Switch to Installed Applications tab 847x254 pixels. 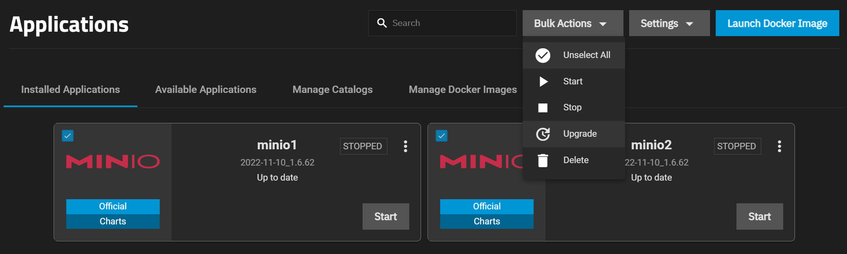70,90
